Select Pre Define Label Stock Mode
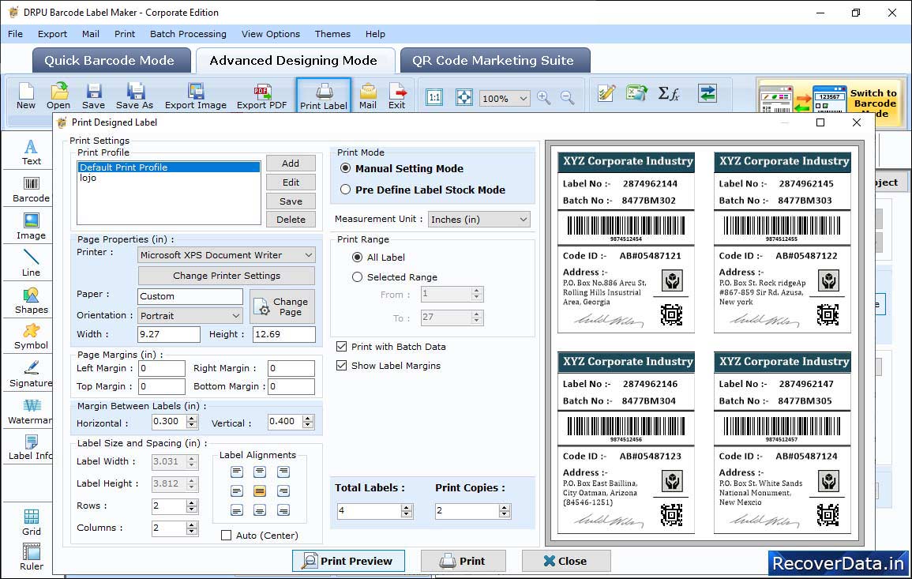Screen dimensions: 912x579 [346, 189]
